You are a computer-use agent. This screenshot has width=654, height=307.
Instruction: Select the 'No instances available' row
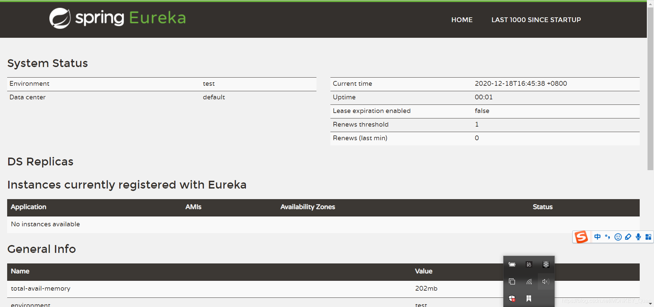pos(323,224)
